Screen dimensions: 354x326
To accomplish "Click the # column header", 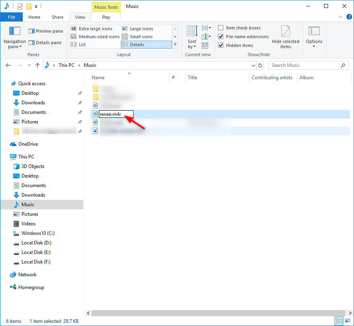I will tap(173, 78).
